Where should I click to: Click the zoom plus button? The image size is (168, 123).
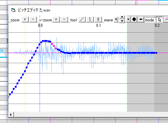pos(25,19)
